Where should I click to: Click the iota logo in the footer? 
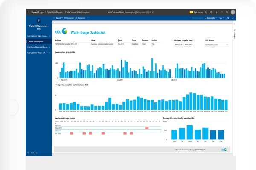coord(224,150)
